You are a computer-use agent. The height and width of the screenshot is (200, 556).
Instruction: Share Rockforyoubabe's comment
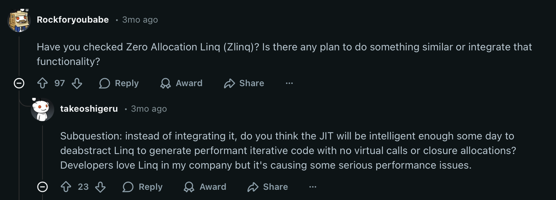click(244, 84)
